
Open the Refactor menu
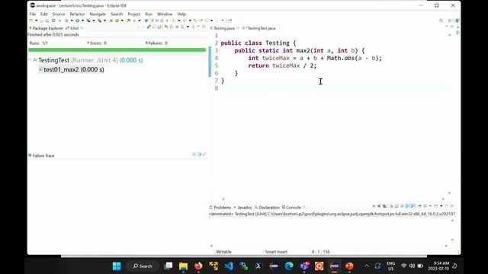pyautogui.click(x=77, y=14)
